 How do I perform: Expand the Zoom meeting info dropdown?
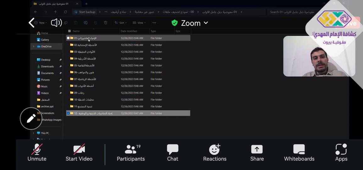click(206, 23)
